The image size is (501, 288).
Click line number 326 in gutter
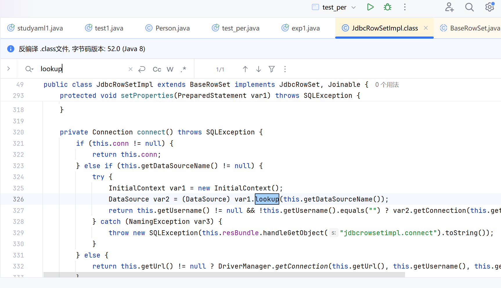coord(18,199)
